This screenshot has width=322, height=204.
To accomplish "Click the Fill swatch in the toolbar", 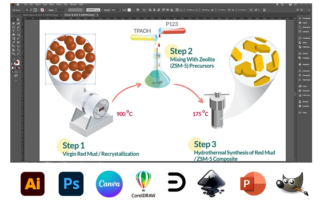I will 14,59.
